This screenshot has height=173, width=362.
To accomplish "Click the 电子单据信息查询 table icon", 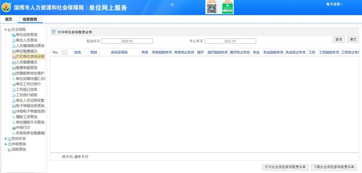I will tap(14, 106).
